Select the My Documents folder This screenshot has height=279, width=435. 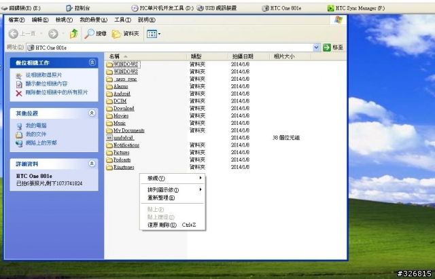pyautogui.click(x=129, y=130)
